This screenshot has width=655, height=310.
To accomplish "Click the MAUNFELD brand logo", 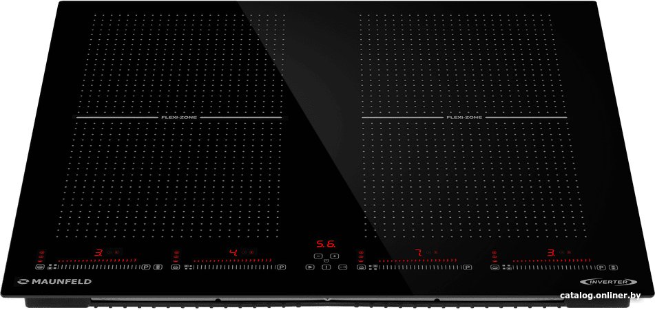I will click(54, 282).
